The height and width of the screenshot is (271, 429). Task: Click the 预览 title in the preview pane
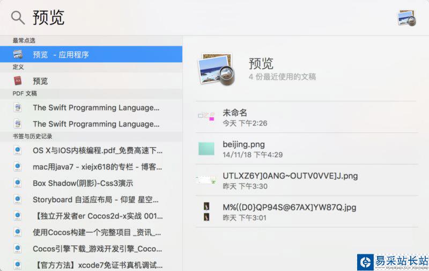click(261, 63)
